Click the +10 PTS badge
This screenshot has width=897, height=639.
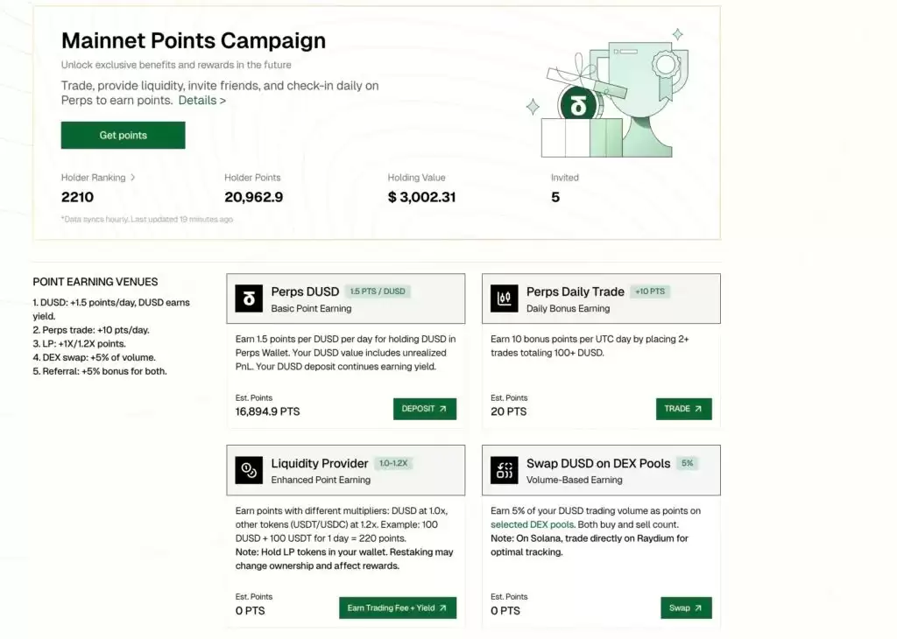click(x=650, y=291)
